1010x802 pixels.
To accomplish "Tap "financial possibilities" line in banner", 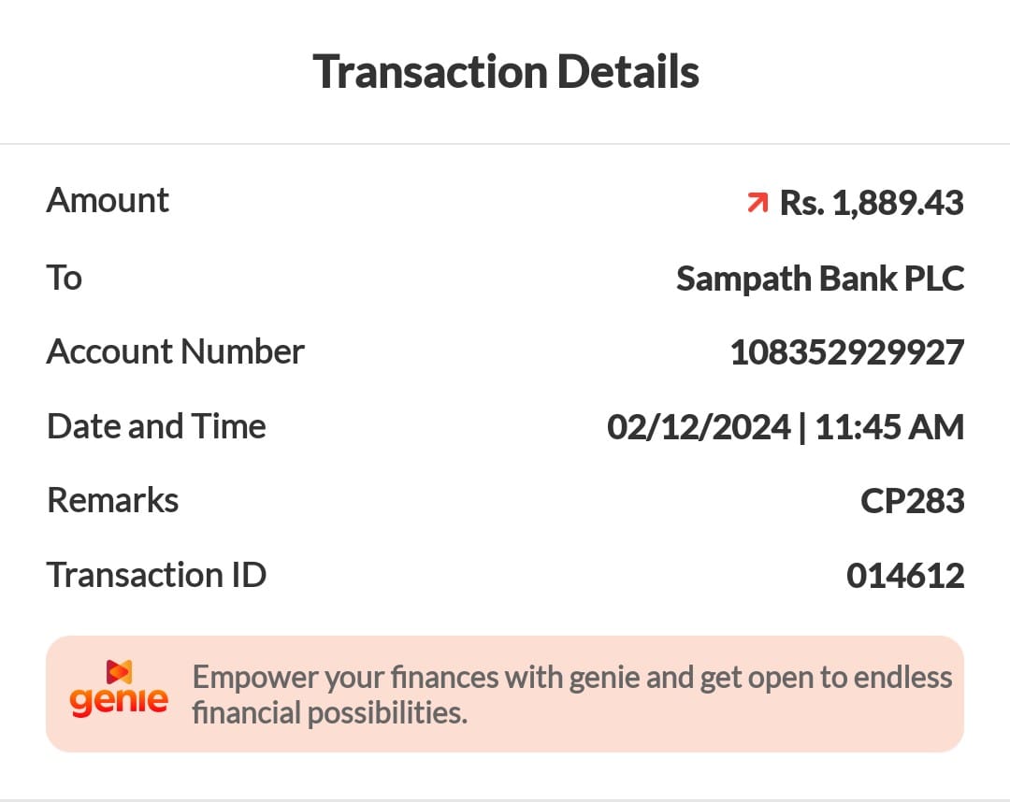I will [x=329, y=713].
